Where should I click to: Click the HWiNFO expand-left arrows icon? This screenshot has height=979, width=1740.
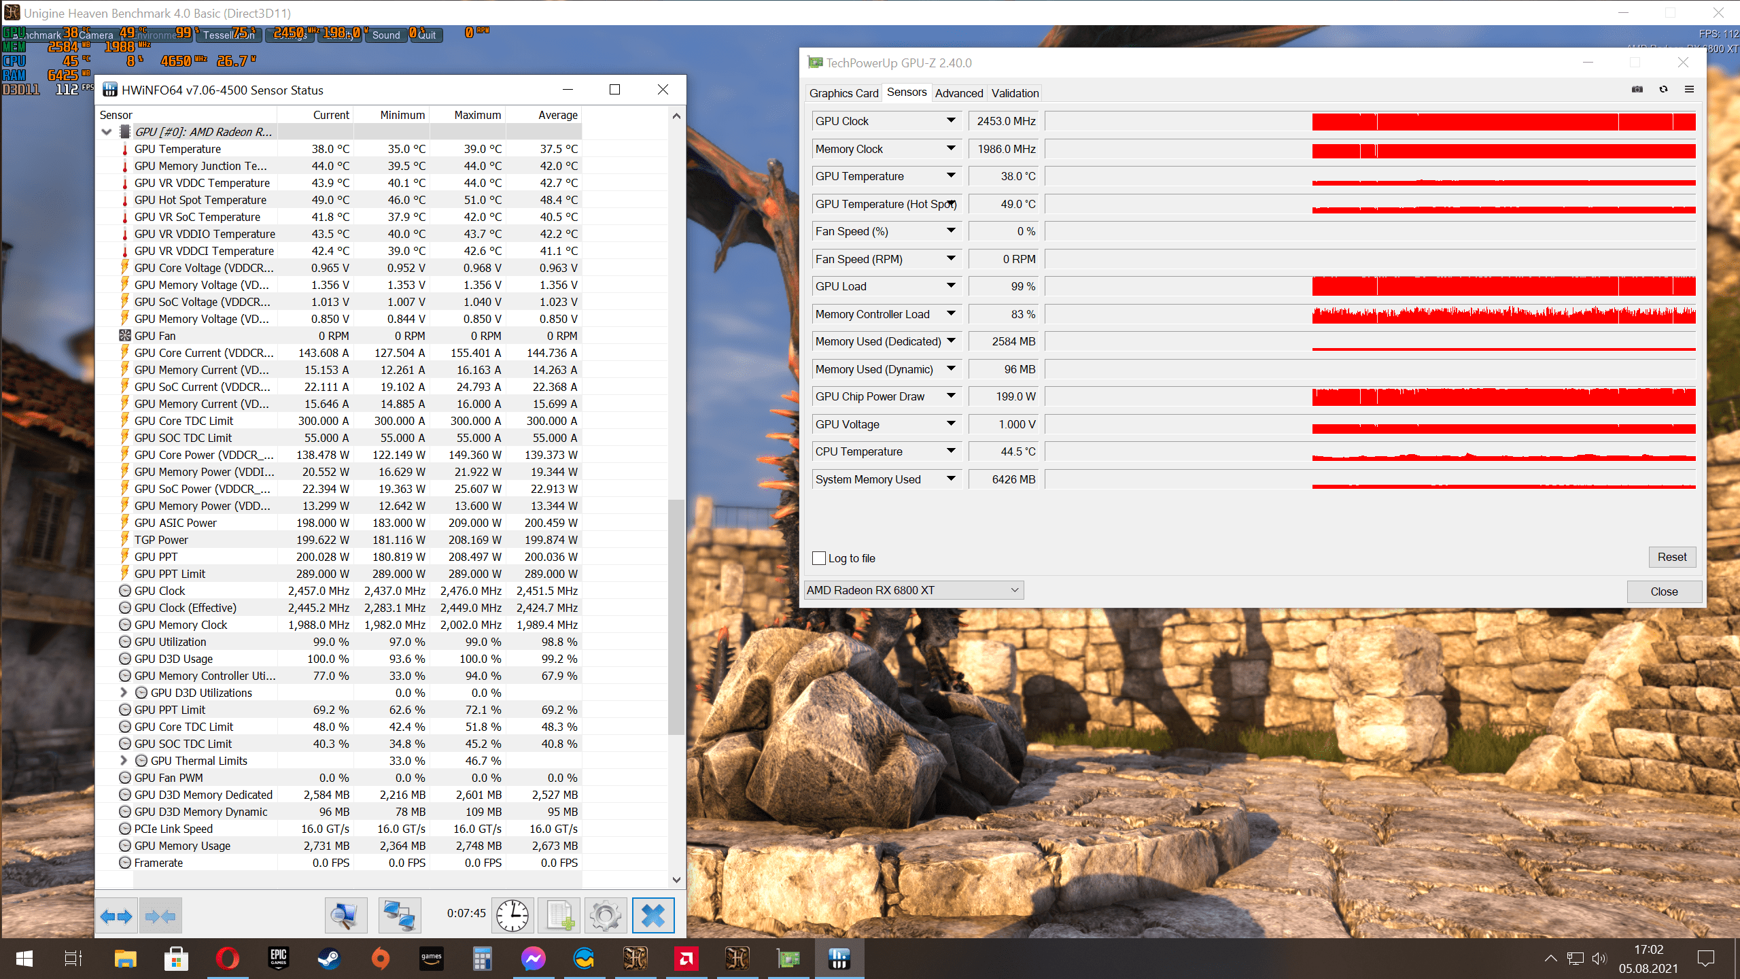point(116,916)
